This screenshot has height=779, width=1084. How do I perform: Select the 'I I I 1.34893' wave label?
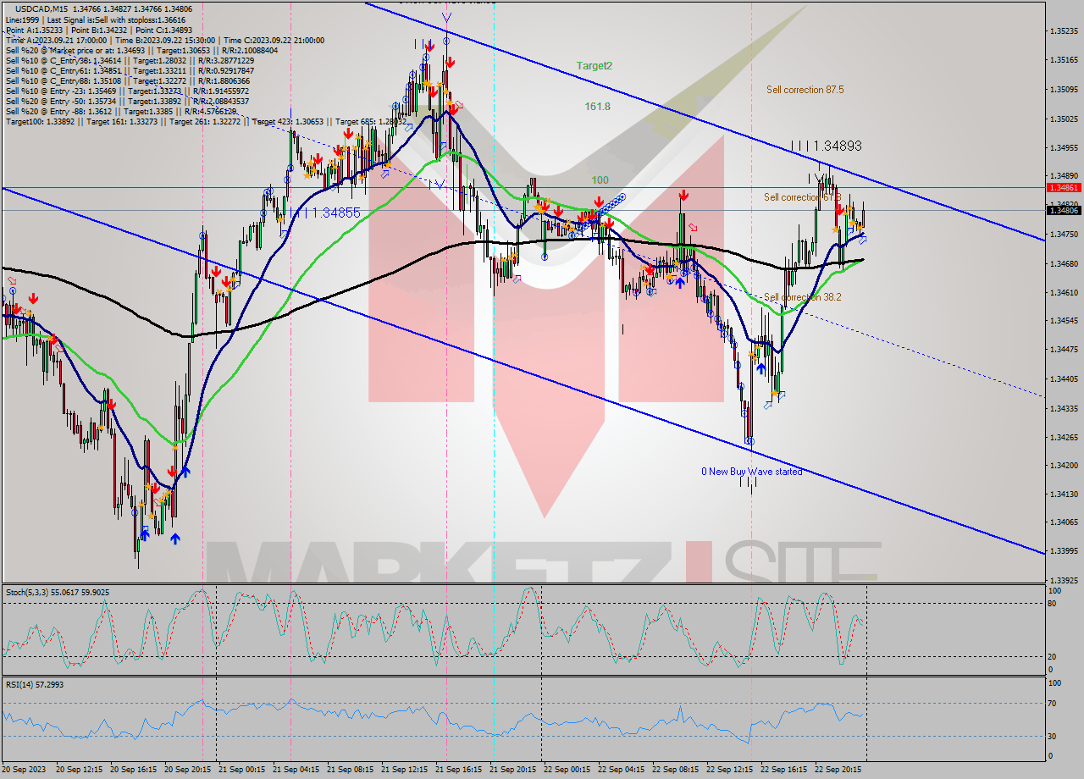[826, 146]
